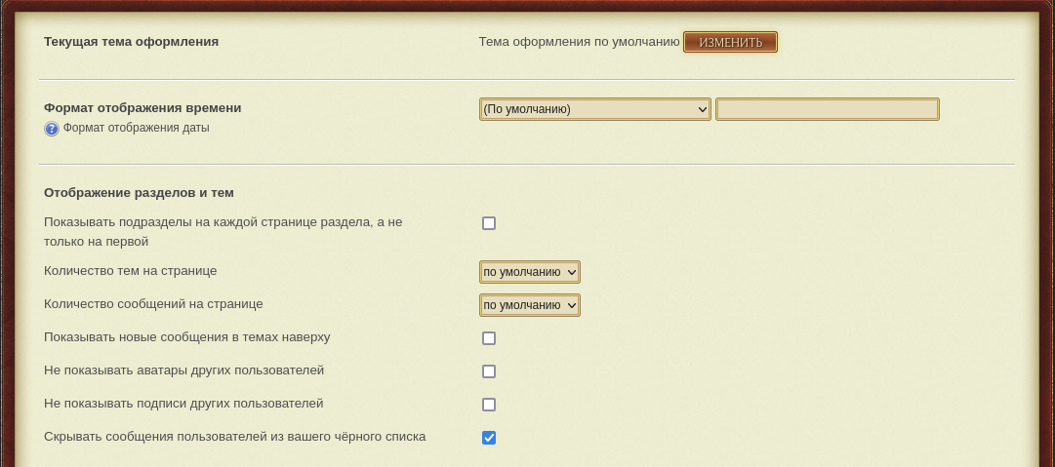
Task: Click the help icon beside Формат отображения даты
Action: pos(52,129)
